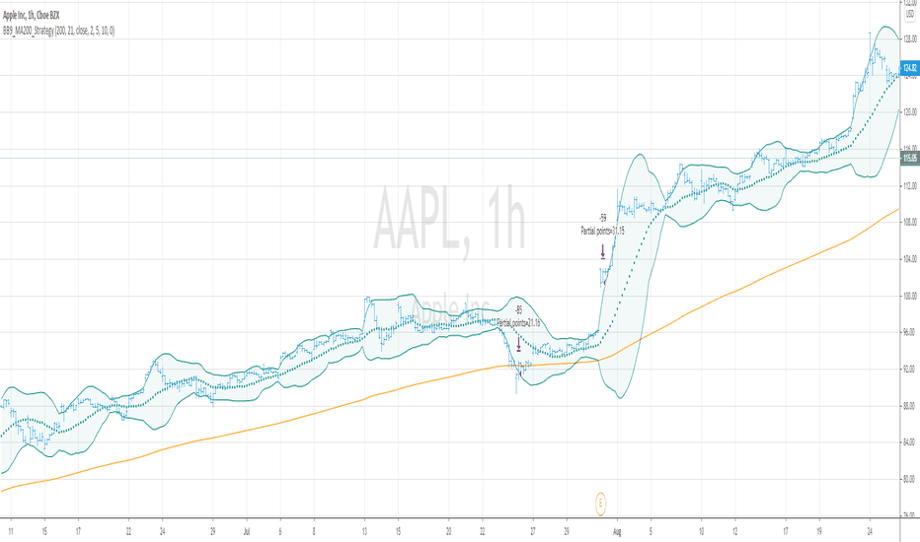920x542 pixels.
Task: Click the 100.00 level on price scale
Action: point(910,296)
